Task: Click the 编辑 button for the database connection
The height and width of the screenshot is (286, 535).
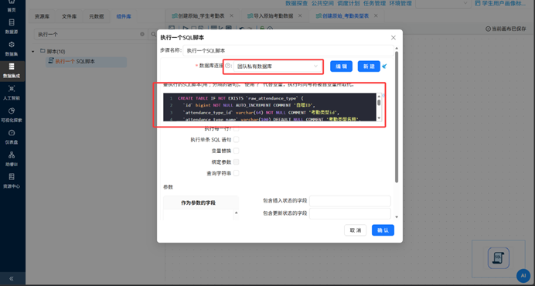Action: (341, 66)
